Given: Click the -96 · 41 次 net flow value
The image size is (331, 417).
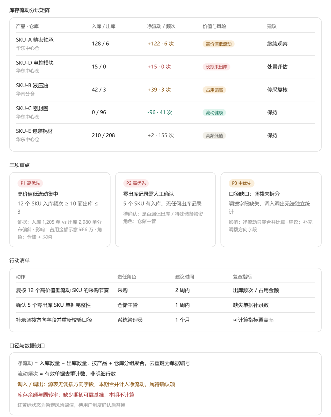Looking at the screenshot, I should pos(160,112).
